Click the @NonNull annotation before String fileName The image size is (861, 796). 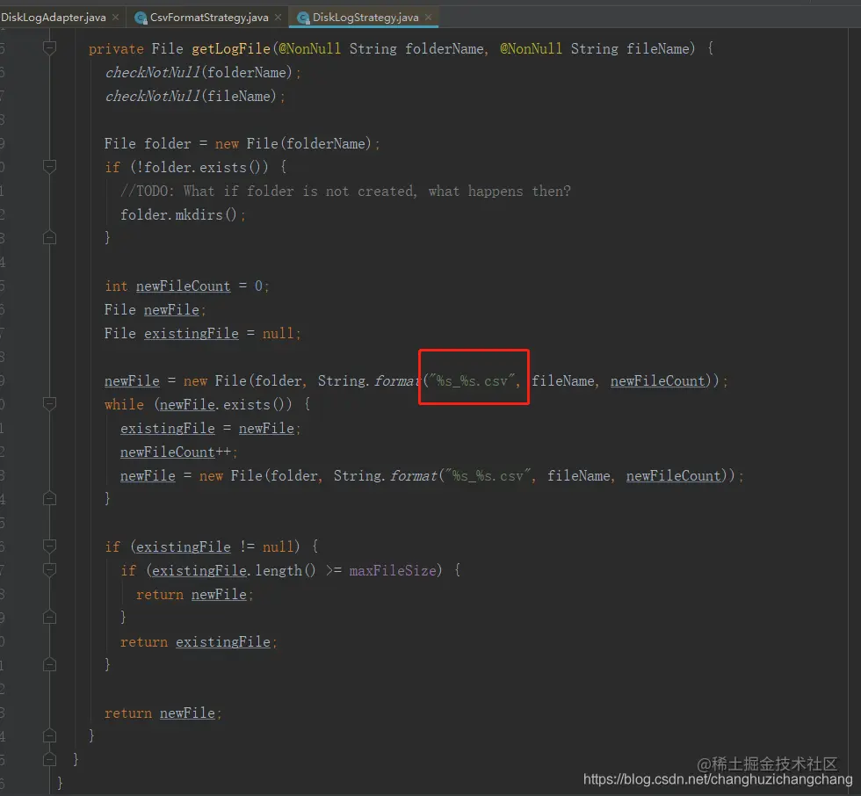531,49
